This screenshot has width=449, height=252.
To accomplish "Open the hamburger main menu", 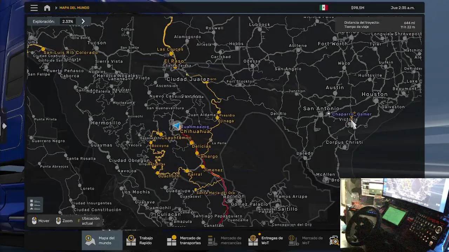I will (x=34, y=8).
